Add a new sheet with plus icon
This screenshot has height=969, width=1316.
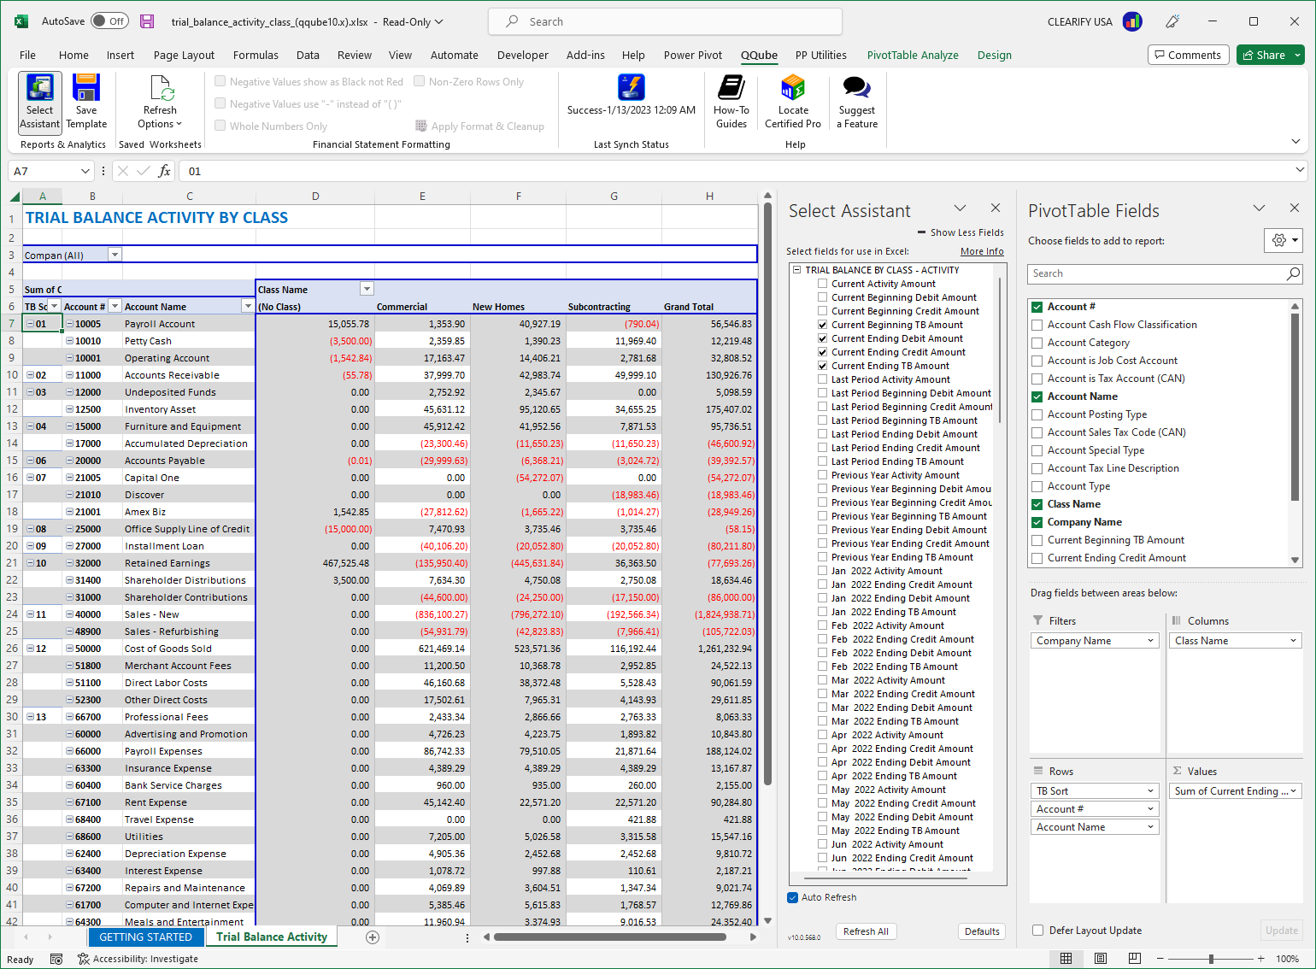coord(373,937)
